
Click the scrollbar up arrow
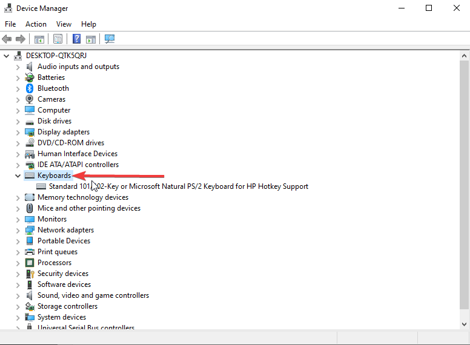pos(464,56)
